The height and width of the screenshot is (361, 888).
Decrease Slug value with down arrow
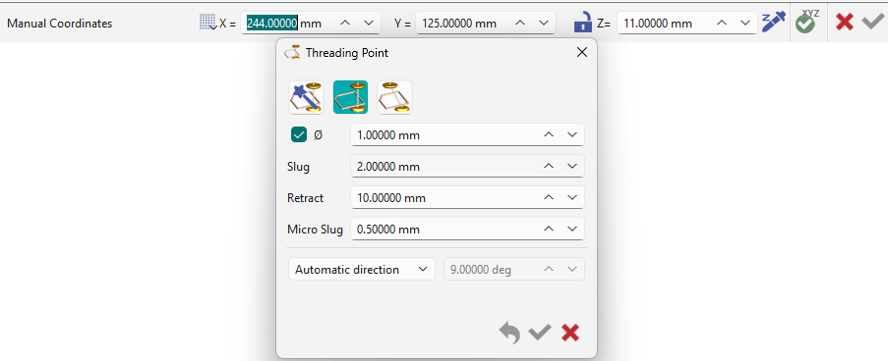point(572,167)
